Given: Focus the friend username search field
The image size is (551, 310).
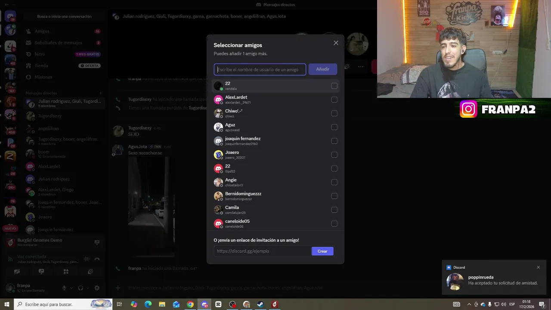Looking at the screenshot, I should 260,69.
